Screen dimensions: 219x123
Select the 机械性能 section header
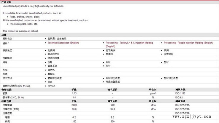click(7, 101)
